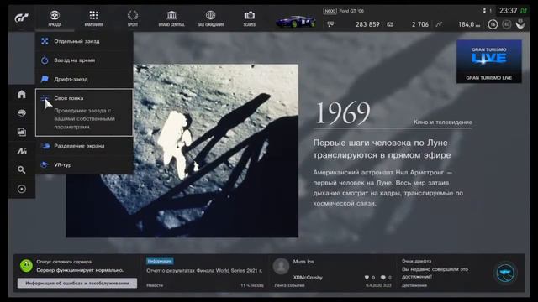The height and width of the screenshot is (302, 538).
Task: Open the helmet icon in sidebar
Action: click(22, 113)
